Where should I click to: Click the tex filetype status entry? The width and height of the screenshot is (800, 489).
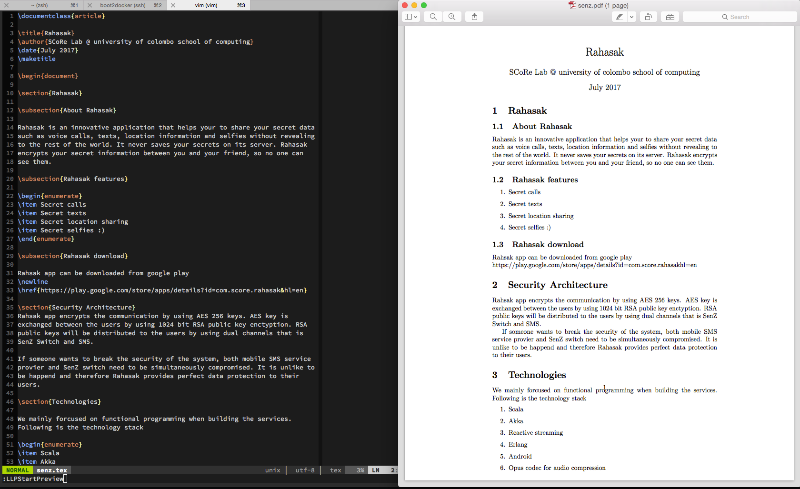[336, 470]
